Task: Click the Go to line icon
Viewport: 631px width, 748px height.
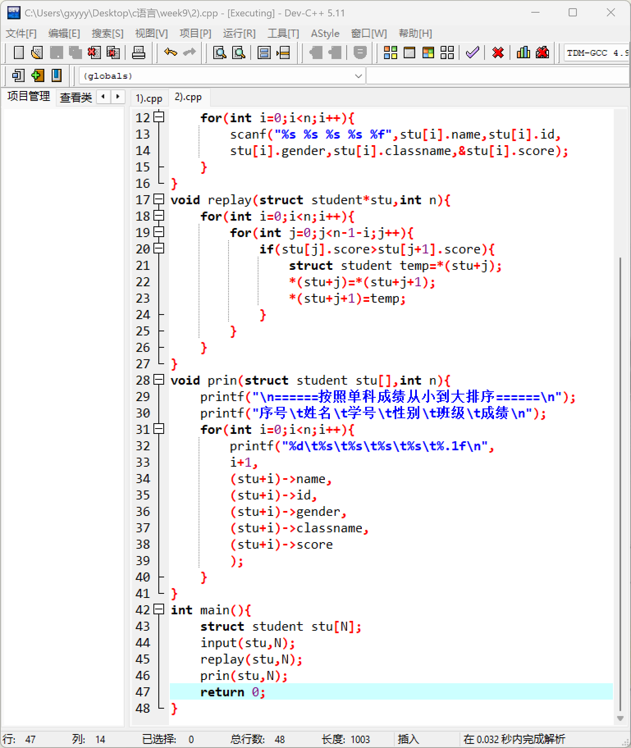Action: tap(283, 52)
